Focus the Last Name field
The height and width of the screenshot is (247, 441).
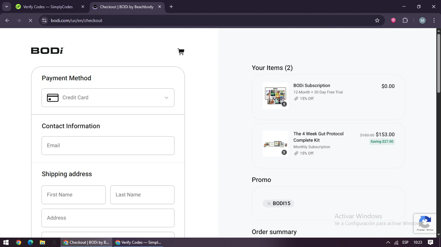click(142, 195)
